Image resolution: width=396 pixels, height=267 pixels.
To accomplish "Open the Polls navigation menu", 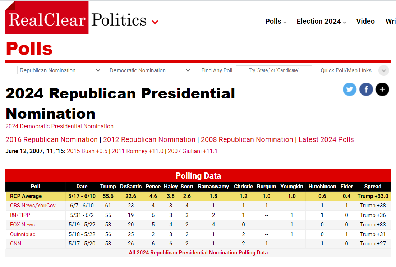I will 276,22.
